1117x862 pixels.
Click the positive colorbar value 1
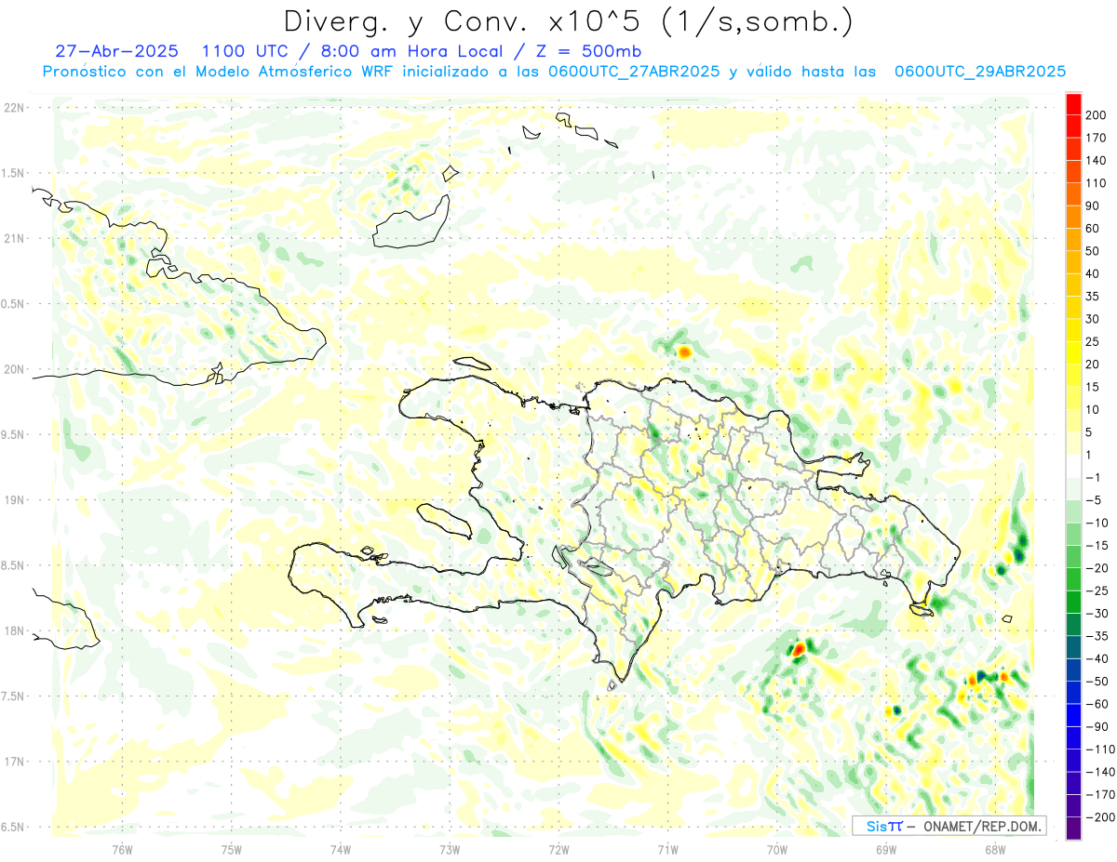[1089, 456]
